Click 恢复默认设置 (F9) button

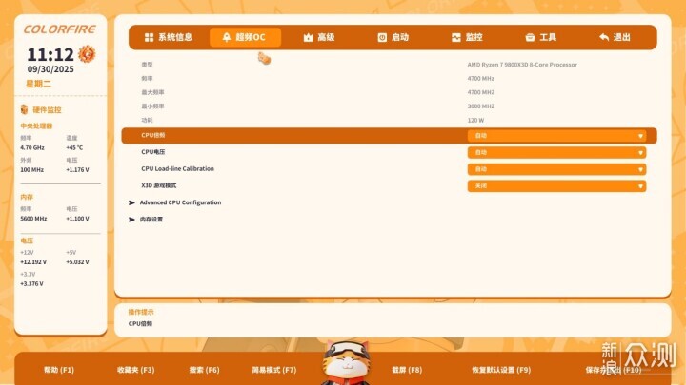501,370
